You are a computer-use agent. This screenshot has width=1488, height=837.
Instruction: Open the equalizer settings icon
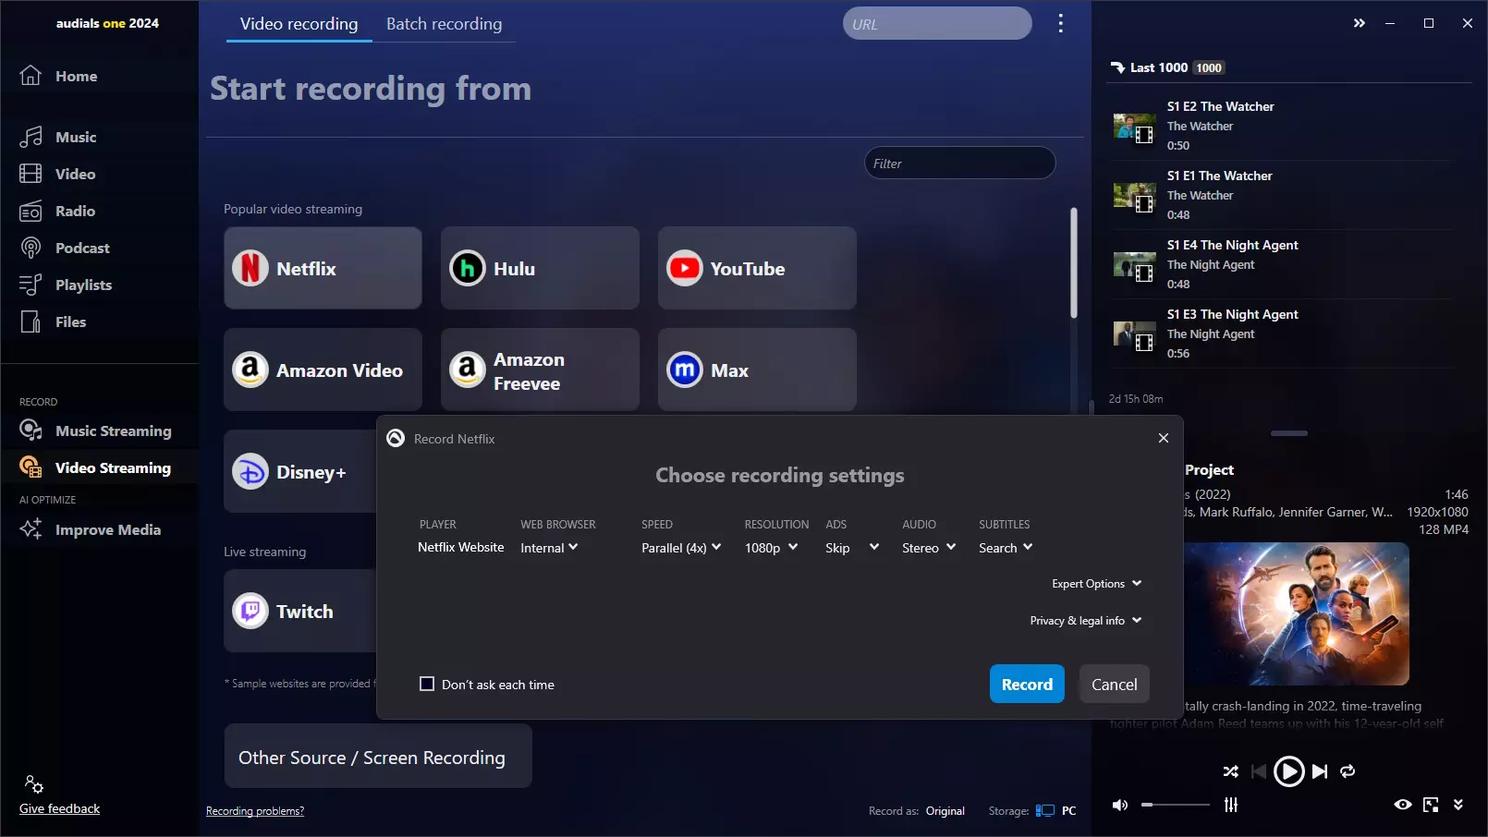[x=1231, y=805]
